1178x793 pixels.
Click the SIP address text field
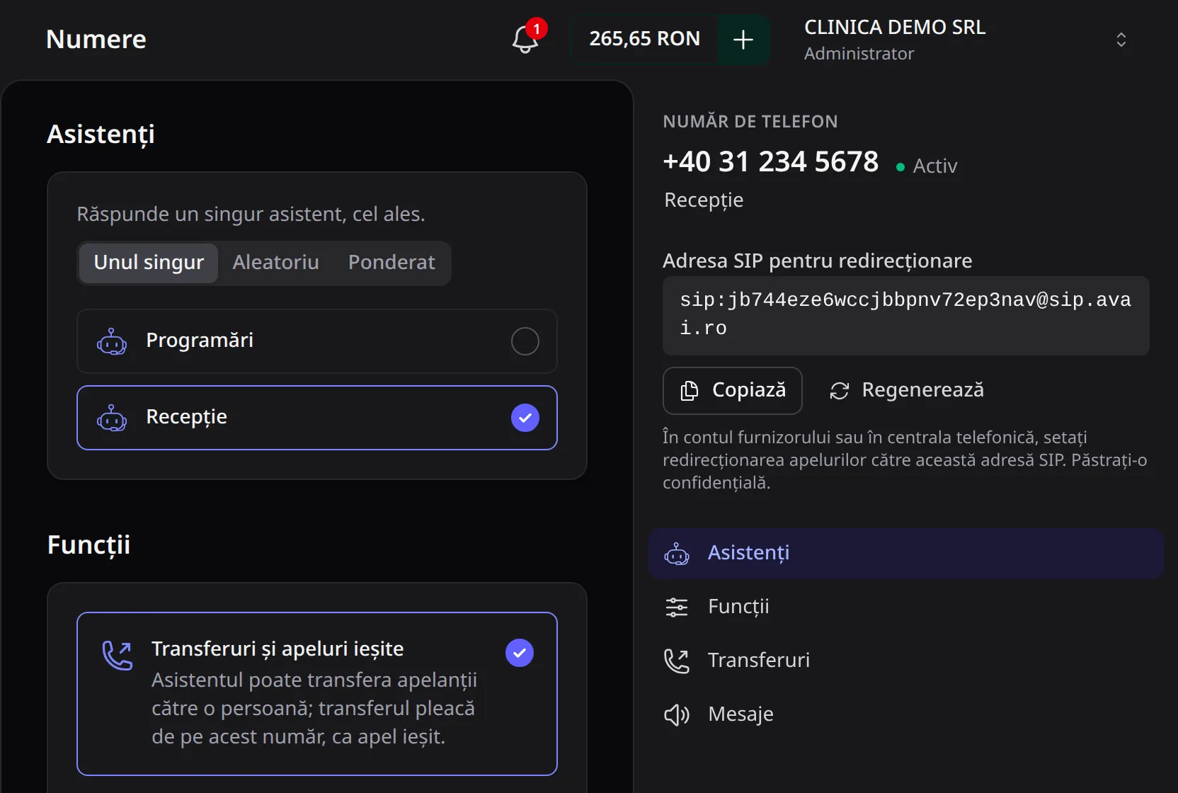pyautogui.click(x=906, y=316)
